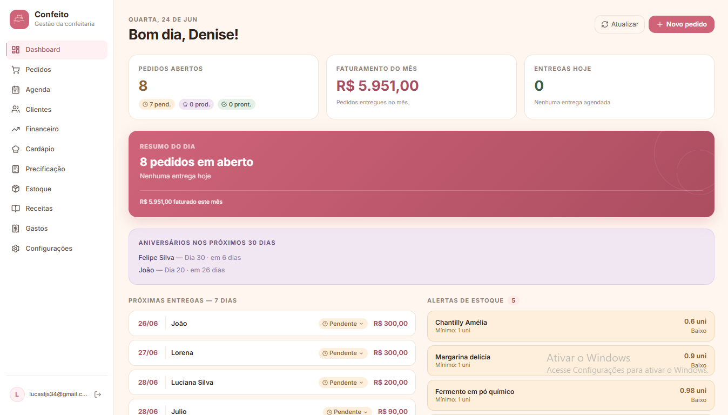The height and width of the screenshot is (415, 728).
Task: Click the Atualizar button
Action: click(619, 24)
